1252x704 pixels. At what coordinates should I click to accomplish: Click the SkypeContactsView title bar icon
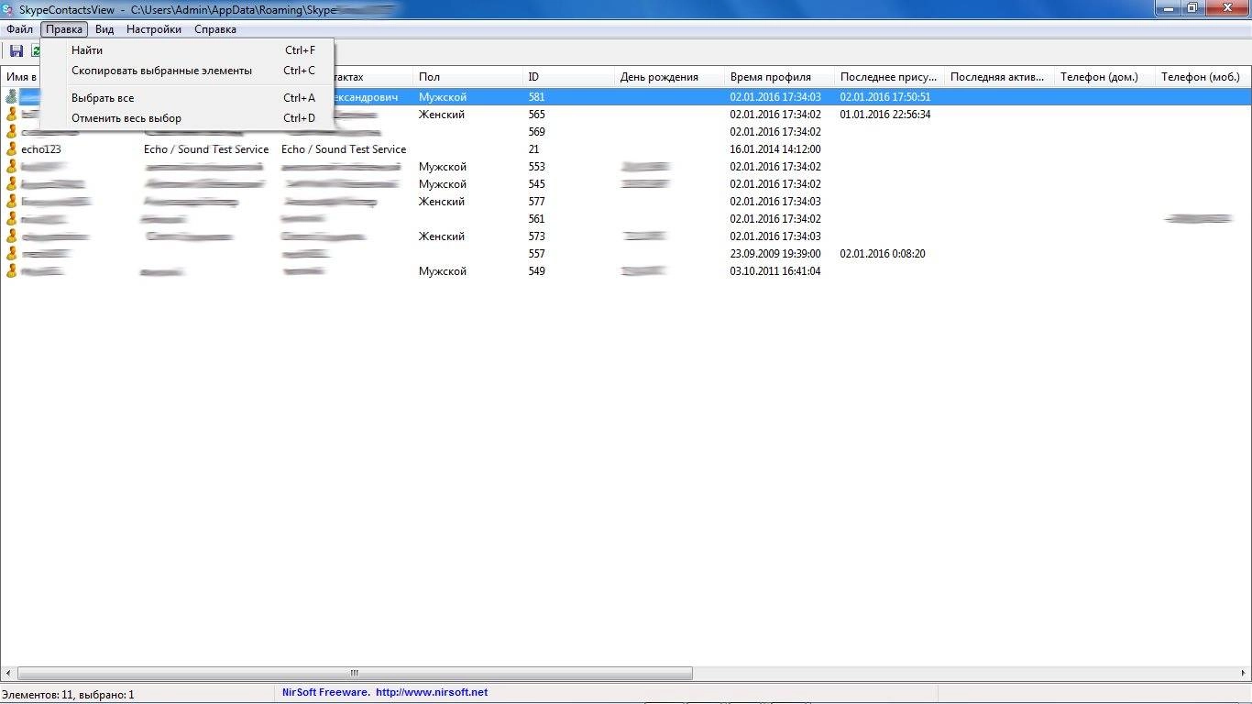(9, 9)
